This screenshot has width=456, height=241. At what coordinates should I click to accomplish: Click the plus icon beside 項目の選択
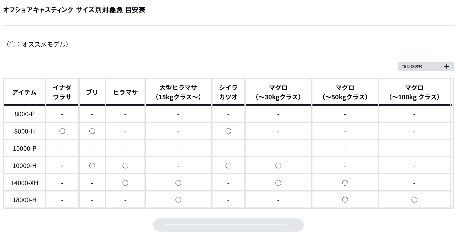point(447,66)
